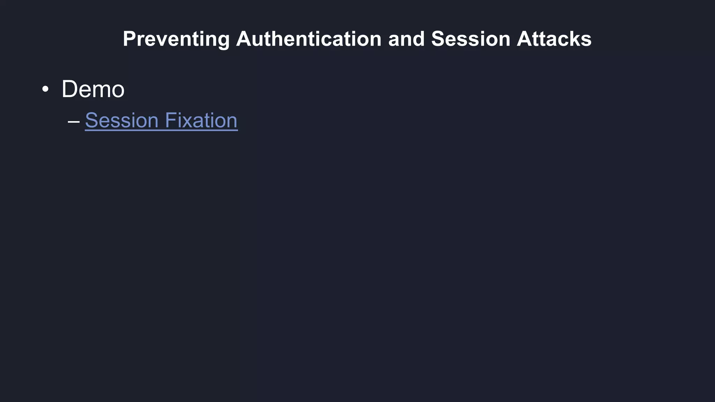Open the Session Fixation demo link

(x=161, y=120)
